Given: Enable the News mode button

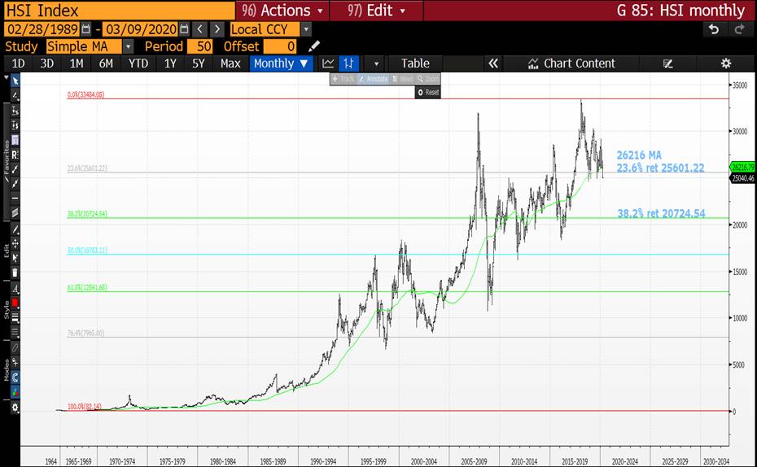Looking at the screenshot, I should point(403,79).
